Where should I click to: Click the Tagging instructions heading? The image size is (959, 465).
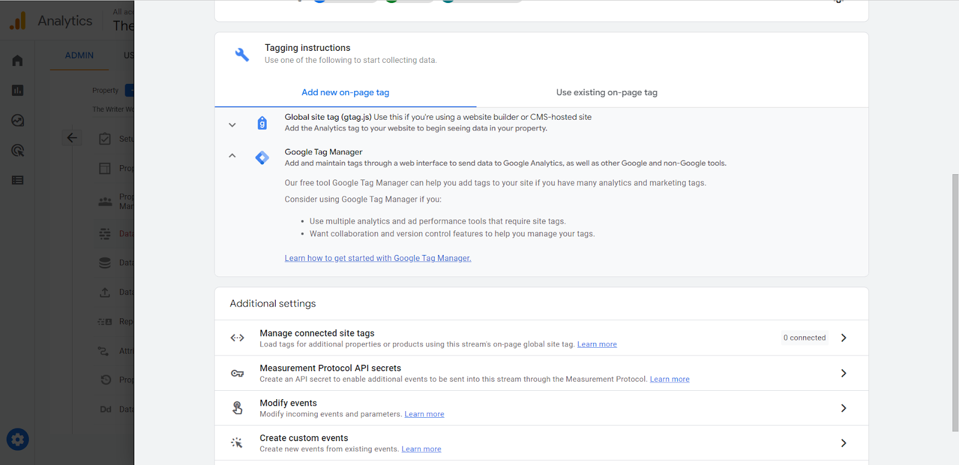tap(307, 48)
